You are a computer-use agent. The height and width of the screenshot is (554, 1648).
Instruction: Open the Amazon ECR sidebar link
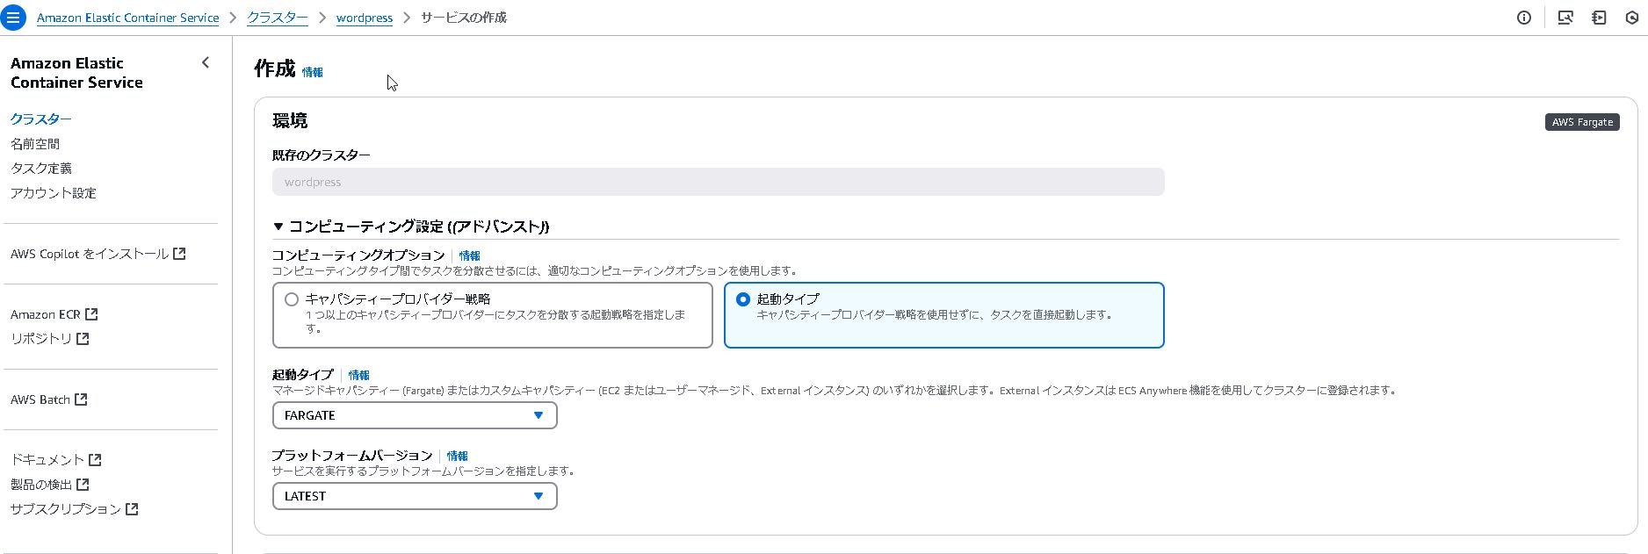pyautogui.click(x=46, y=314)
